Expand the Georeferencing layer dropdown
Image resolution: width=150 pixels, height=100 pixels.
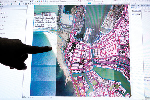click(76, 1)
